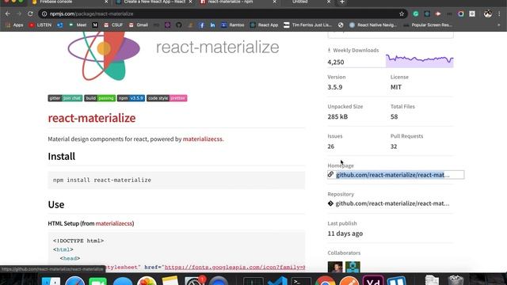Open the Popular Screen Resolutions bookmark
Viewport: 507px width, 285px height.
428,25
